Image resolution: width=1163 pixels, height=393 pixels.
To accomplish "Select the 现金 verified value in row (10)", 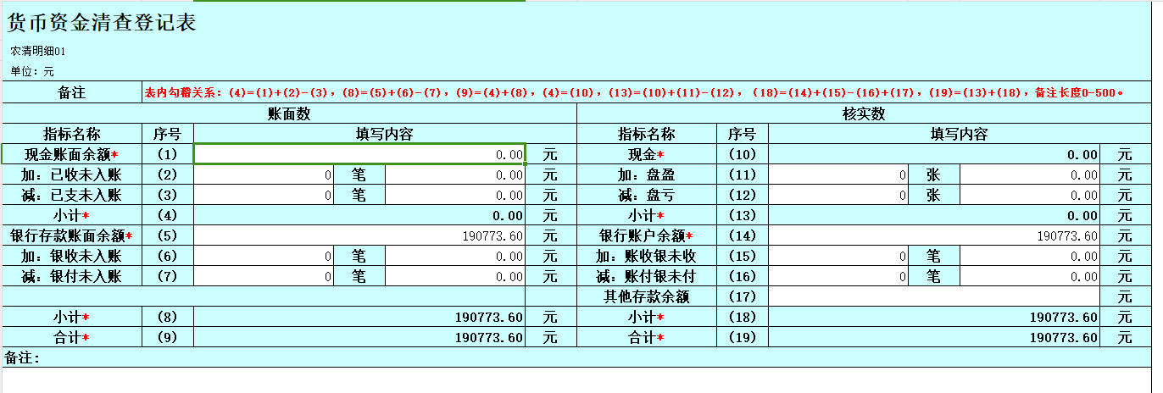I will coord(934,154).
